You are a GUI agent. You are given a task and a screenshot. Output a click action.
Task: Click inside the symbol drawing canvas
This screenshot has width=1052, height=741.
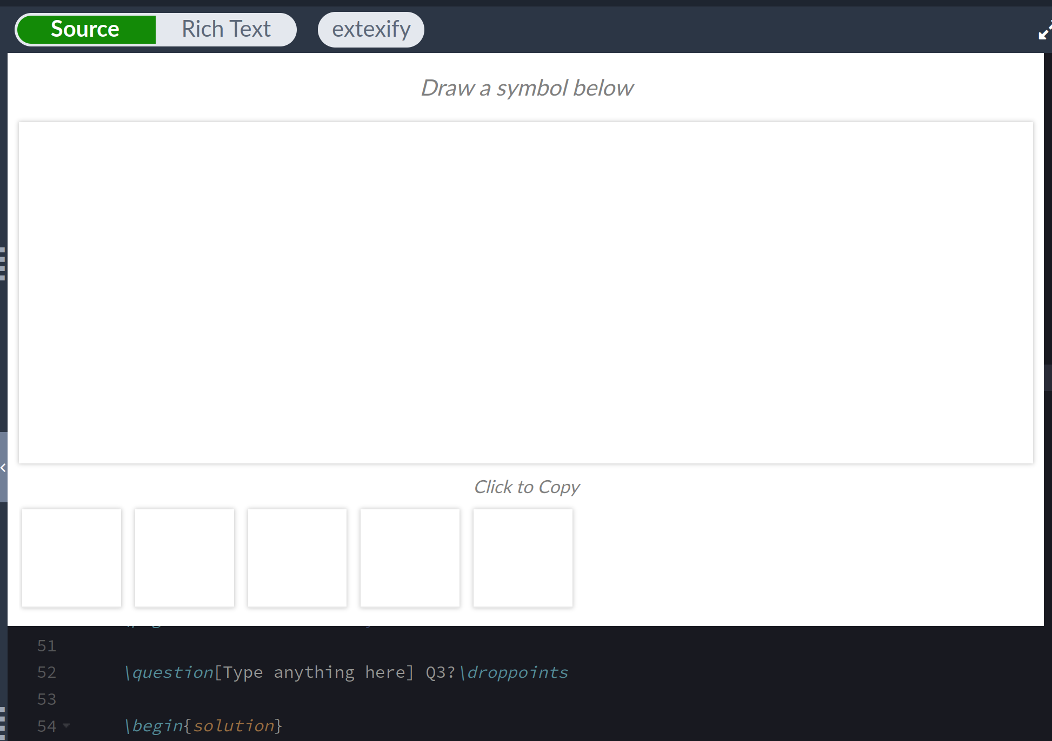point(526,293)
